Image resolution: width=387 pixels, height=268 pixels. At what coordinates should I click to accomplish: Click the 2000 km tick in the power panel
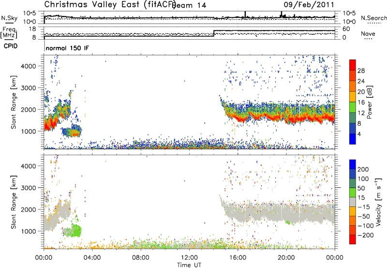click(x=28, y=109)
